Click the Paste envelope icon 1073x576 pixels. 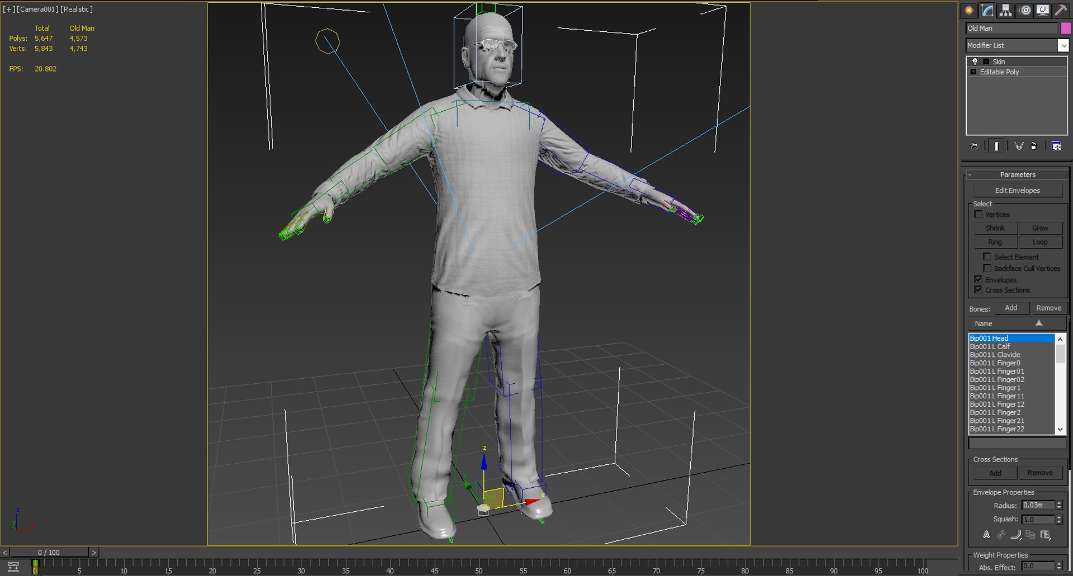(x=1046, y=535)
